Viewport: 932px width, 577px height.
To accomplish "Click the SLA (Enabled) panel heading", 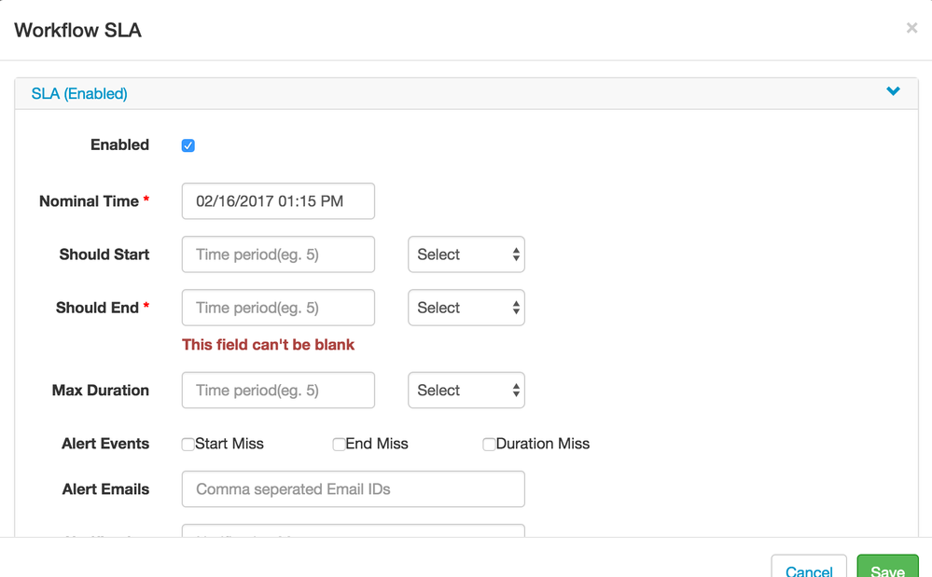I will (79, 93).
